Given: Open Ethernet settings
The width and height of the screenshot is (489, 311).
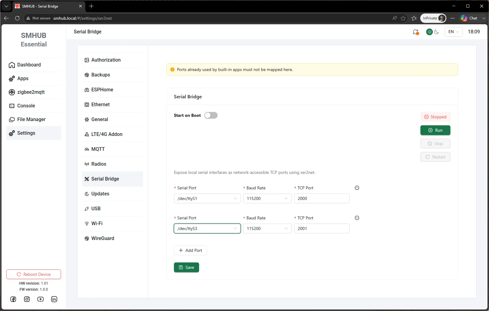Looking at the screenshot, I should click(113, 105).
